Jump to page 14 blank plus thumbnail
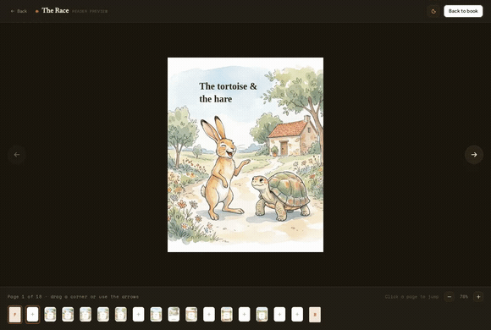Viewport: 491px width, 330px height. click(245, 314)
